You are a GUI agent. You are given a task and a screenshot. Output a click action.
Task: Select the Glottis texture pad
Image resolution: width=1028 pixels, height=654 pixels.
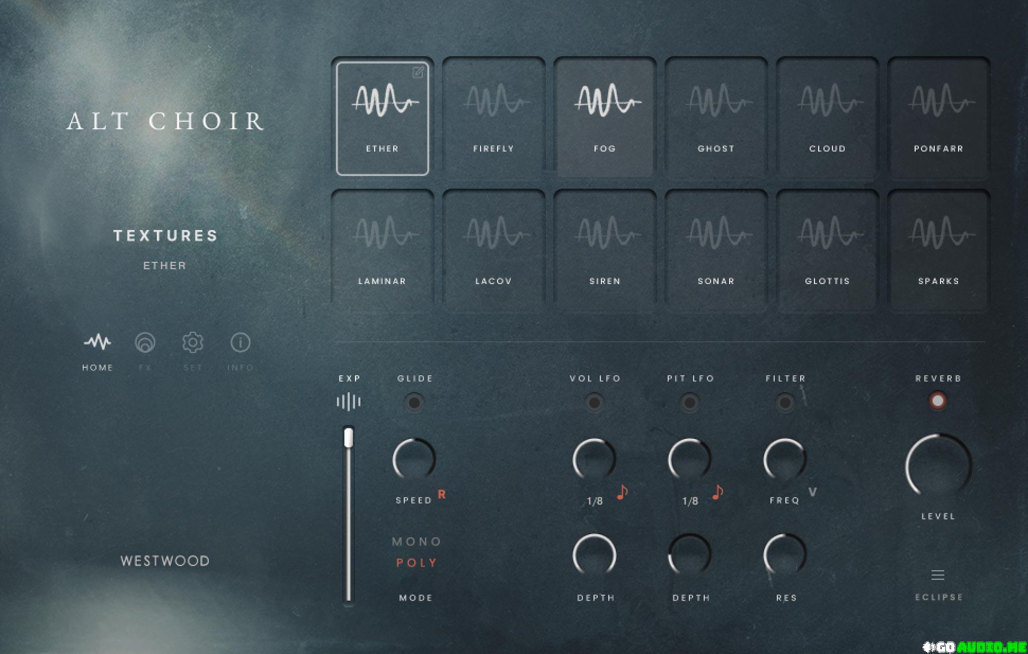827,249
